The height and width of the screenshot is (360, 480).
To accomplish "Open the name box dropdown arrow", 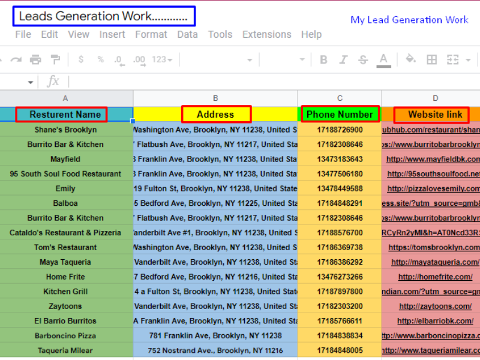I will click(x=31, y=82).
